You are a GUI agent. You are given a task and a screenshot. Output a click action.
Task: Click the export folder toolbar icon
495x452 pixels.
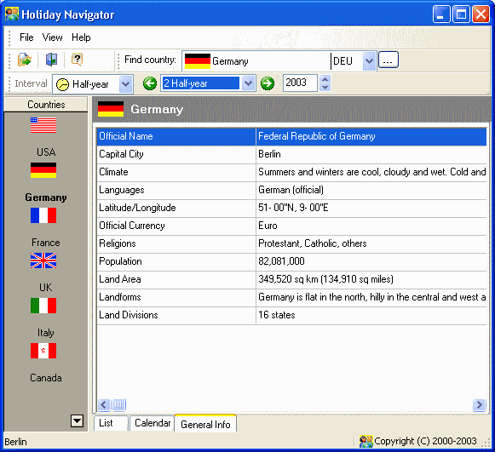coord(25,60)
